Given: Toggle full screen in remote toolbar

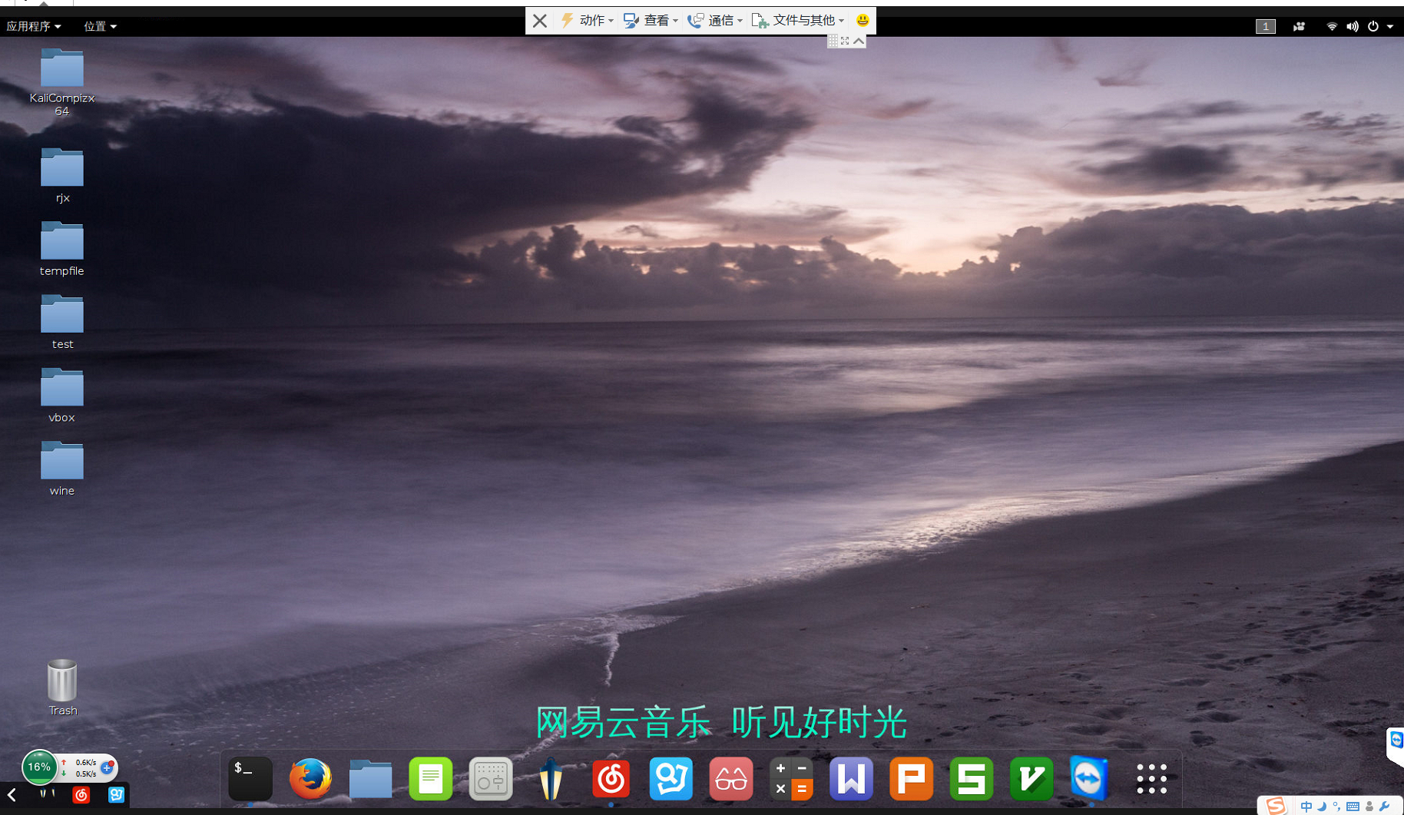Looking at the screenshot, I should pyautogui.click(x=845, y=41).
